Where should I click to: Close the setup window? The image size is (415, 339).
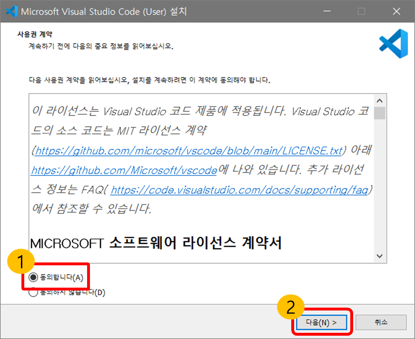coord(396,11)
